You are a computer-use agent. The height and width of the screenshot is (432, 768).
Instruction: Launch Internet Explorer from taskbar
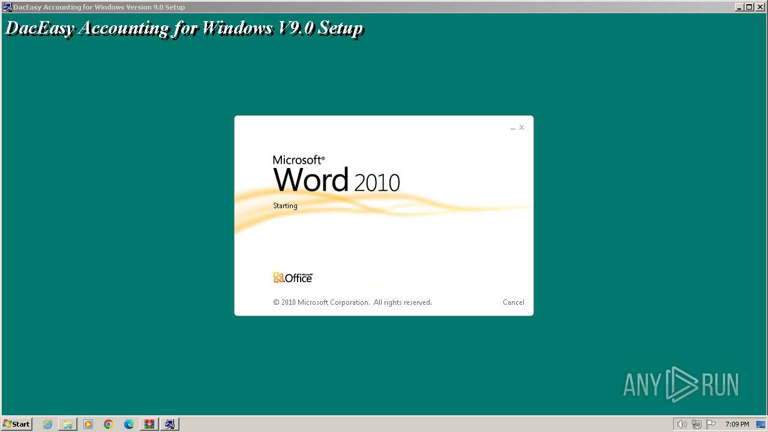coord(47,424)
